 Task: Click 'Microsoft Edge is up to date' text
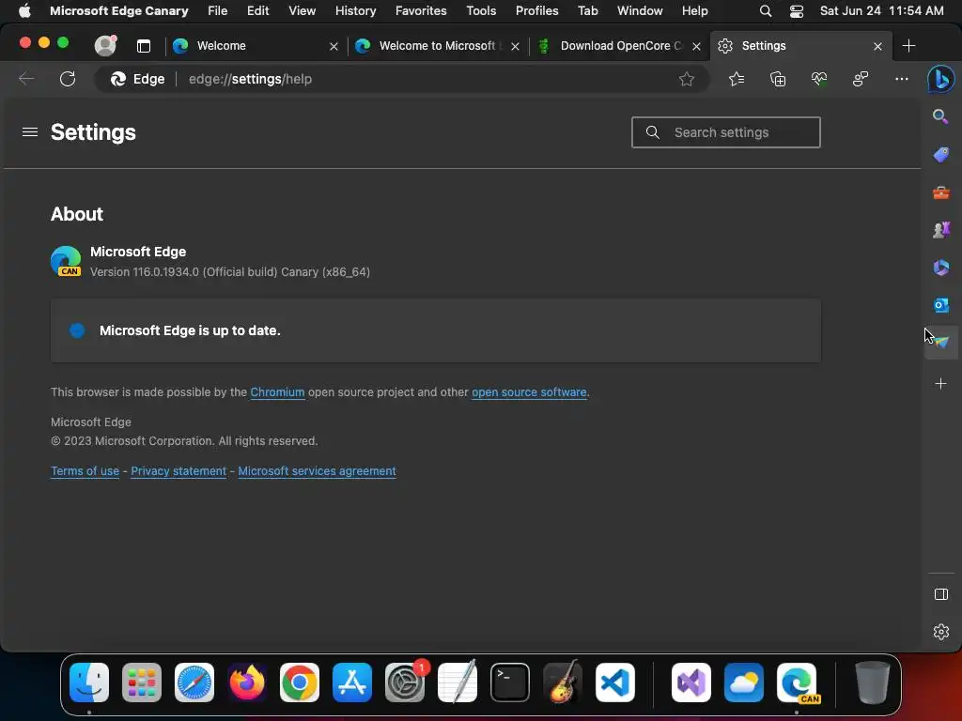[x=190, y=330]
